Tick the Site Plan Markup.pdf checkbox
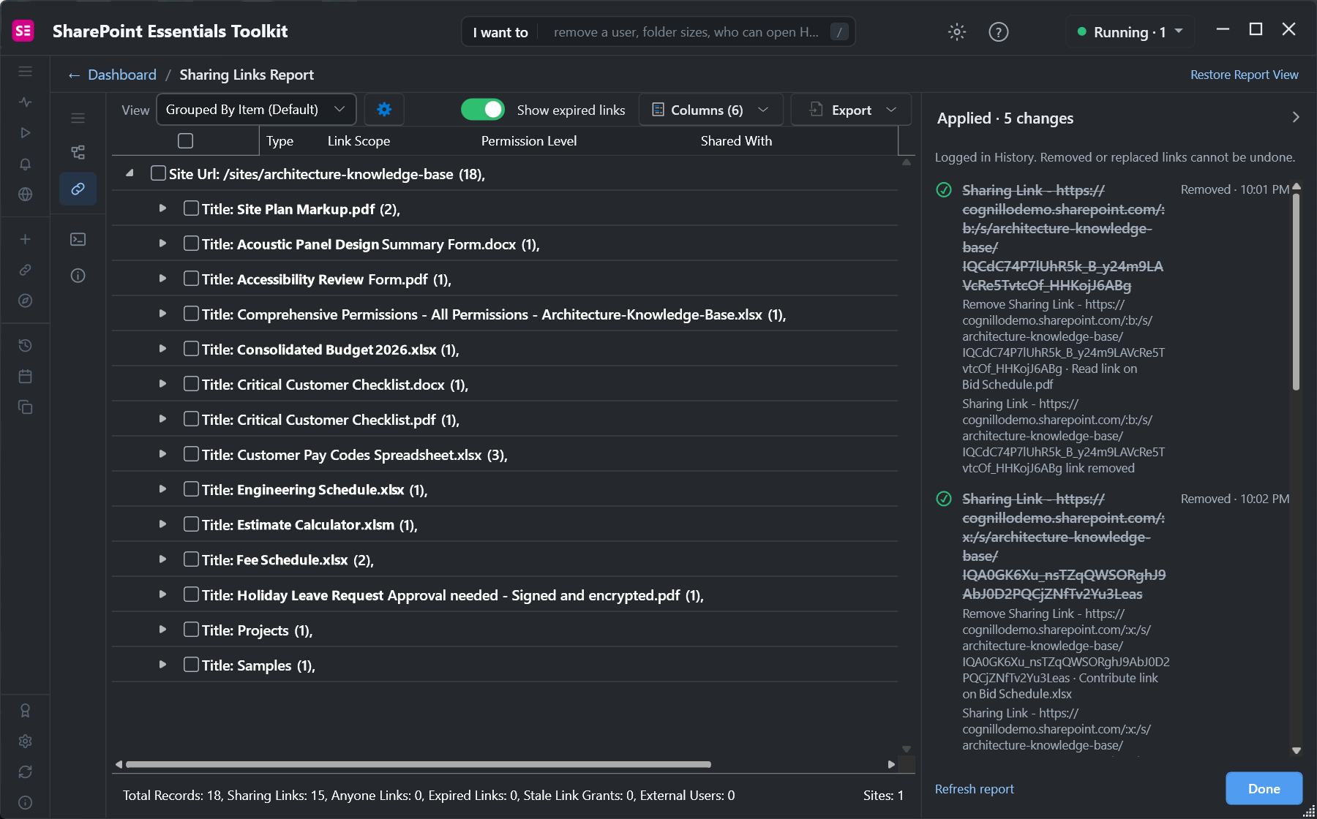Viewport: 1317px width, 819px height. 191,208
